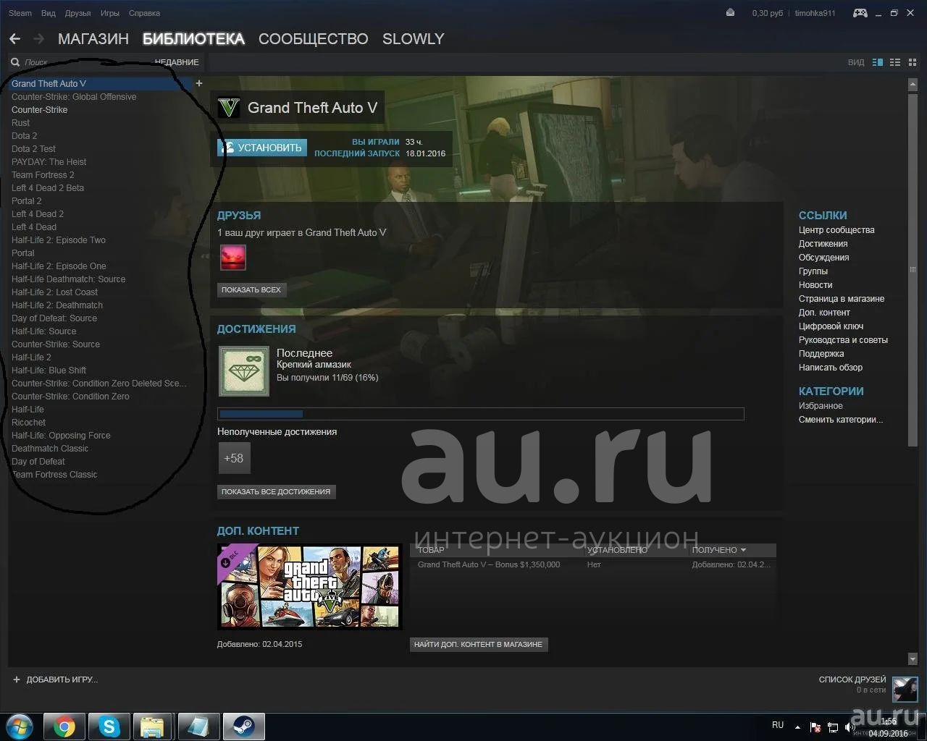This screenshot has height=741, width=927.
Task: Open the Steam inbox envelope icon
Action: [730, 13]
